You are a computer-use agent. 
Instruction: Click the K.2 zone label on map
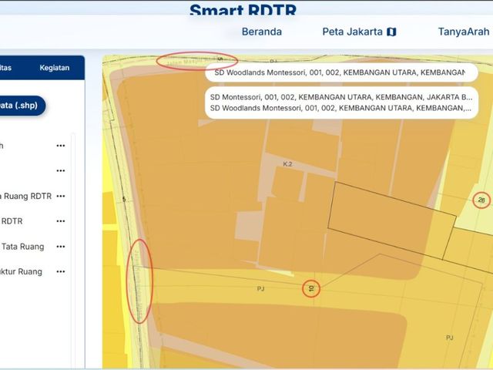click(x=287, y=164)
